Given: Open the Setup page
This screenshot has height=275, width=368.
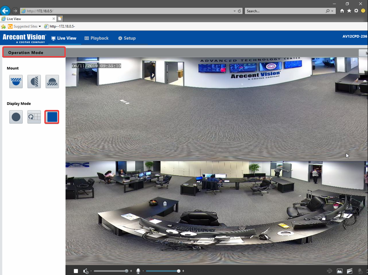Looking at the screenshot, I should pos(127,38).
